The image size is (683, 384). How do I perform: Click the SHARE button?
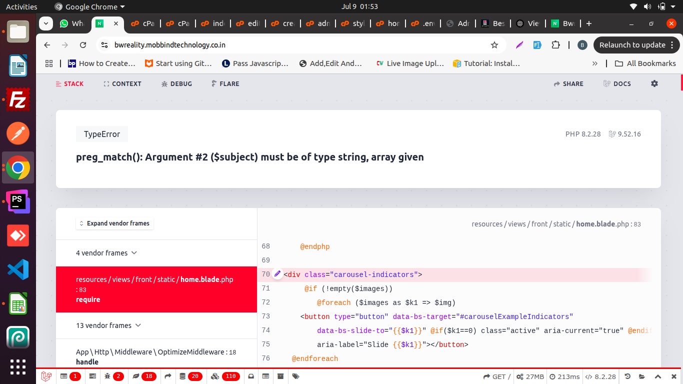pyautogui.click(x=568, y=83)
